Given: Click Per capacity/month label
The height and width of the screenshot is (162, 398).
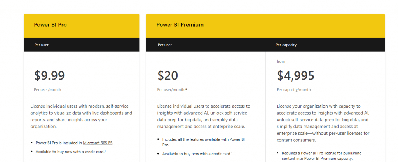Looking at the screenshot, I should (x=293, y=89).
